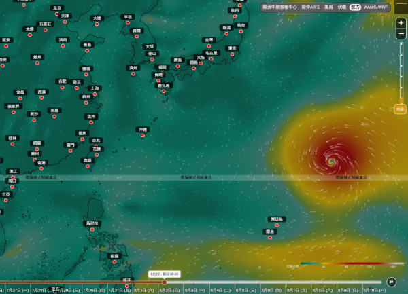Click the 長沙 city label
408x294 pixels.
(34, 114)
